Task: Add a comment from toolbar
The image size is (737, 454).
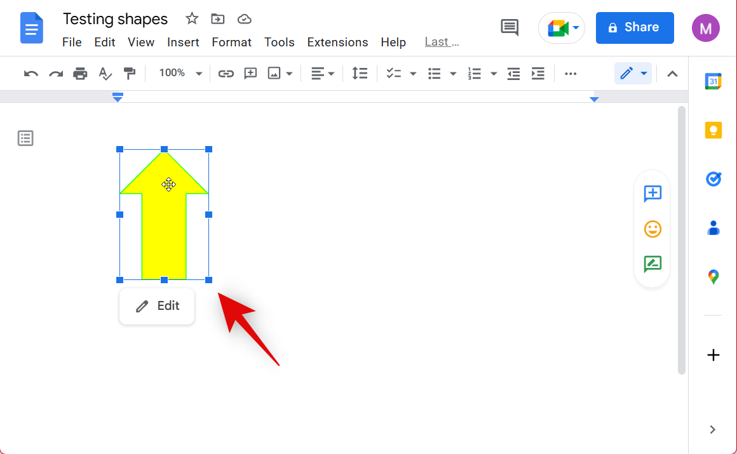Action: click(x=250, y=73)
